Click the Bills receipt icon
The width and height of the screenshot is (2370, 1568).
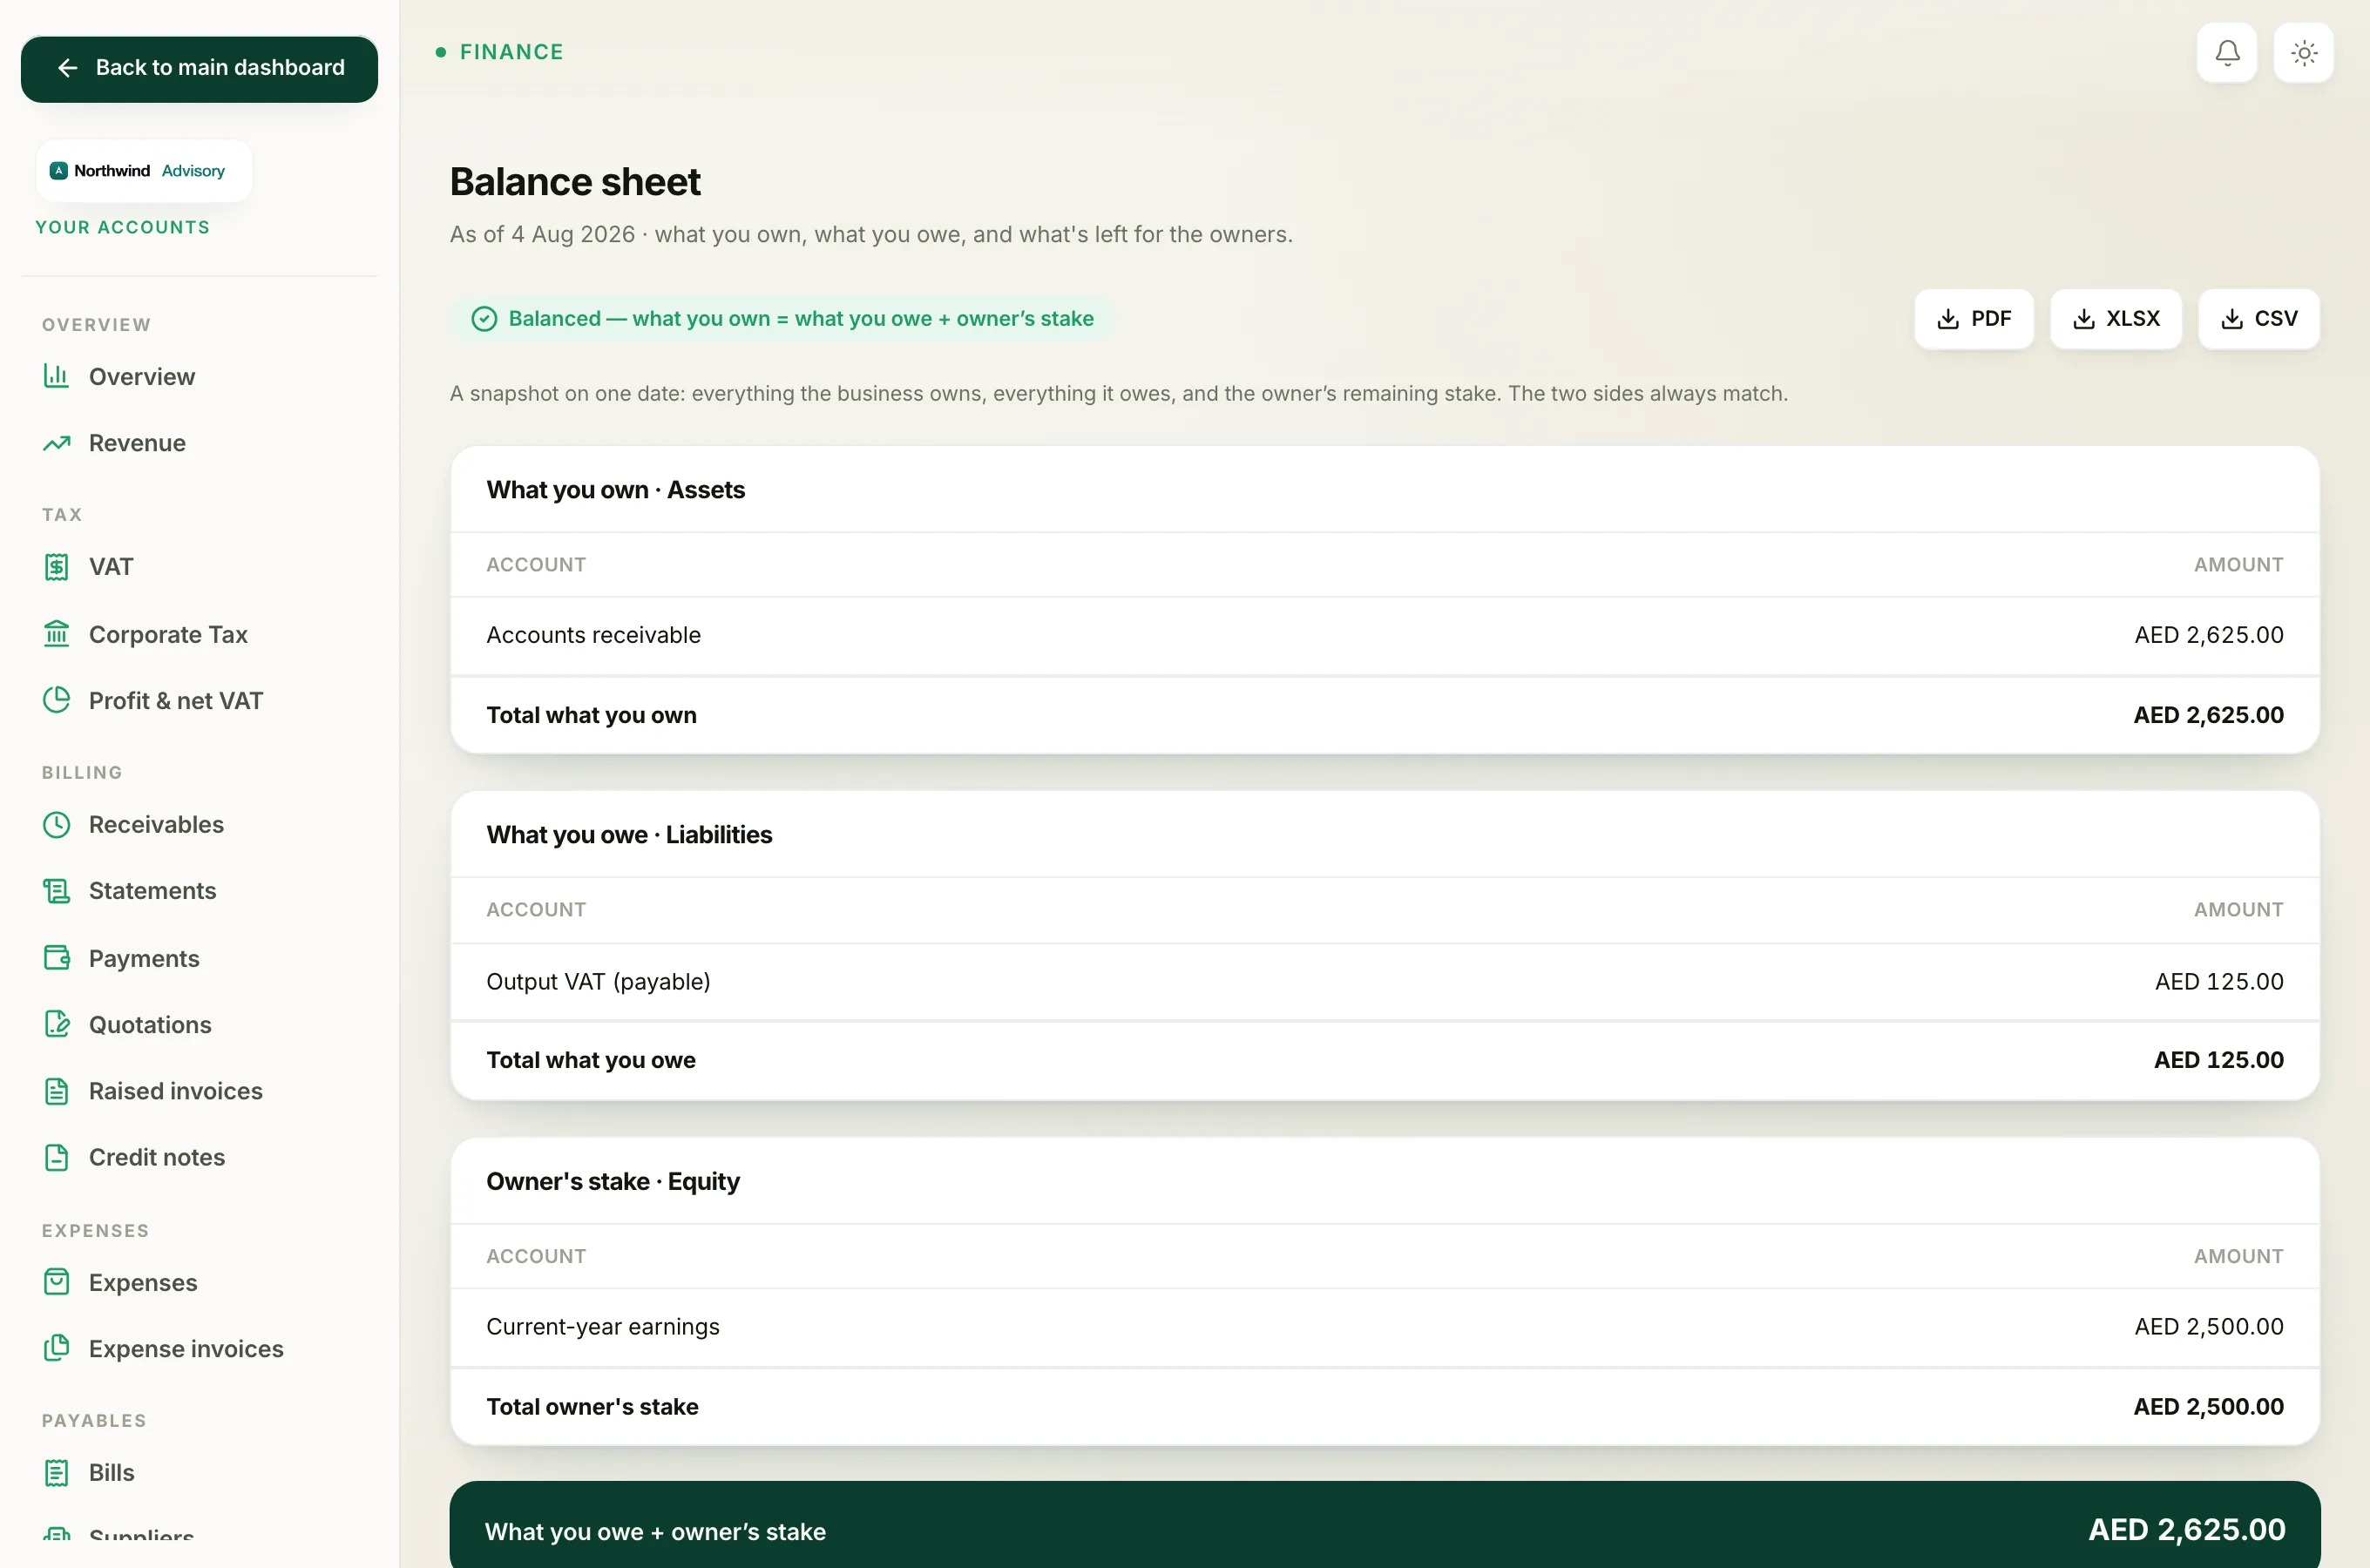pyautogui.click(x=56, y=1473)
